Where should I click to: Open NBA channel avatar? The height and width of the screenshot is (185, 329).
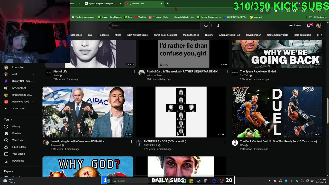click(235, 143)
